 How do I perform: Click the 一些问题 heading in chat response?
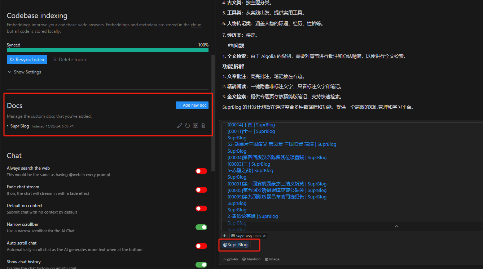point(233,46)
